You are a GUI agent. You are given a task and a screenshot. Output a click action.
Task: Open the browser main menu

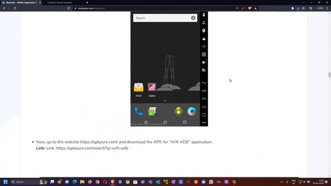click(327, 8)
